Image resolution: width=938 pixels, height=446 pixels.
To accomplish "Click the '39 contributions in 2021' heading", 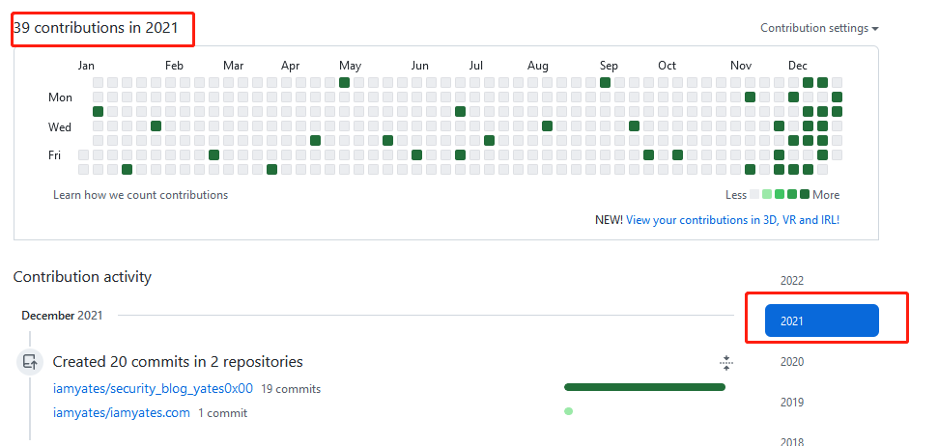I will [x=96, y=28].
